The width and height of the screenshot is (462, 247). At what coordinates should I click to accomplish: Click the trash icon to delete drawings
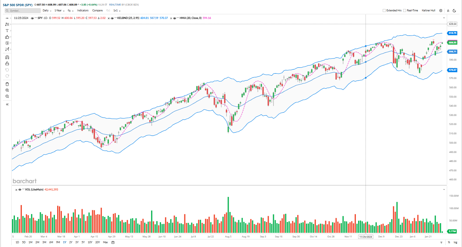[x=7, y=84]
